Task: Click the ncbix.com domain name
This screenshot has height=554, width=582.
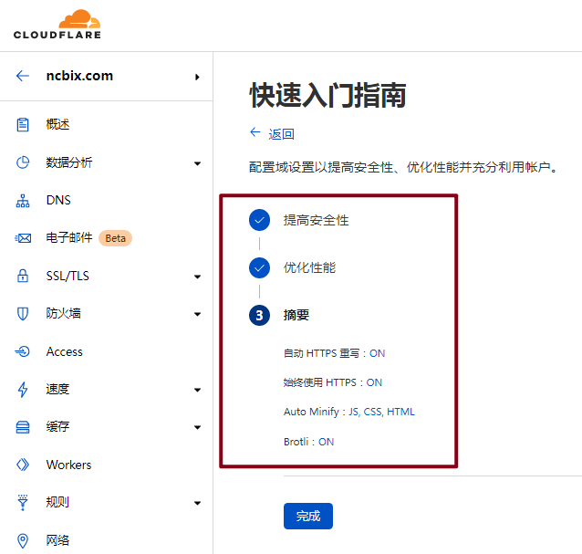Action: [x=79, y=76]
